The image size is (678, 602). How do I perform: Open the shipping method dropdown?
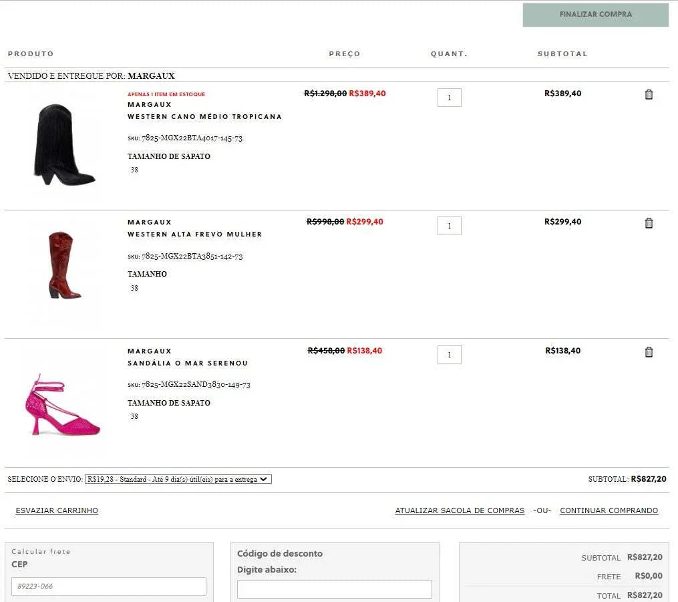tap(178, 479)
